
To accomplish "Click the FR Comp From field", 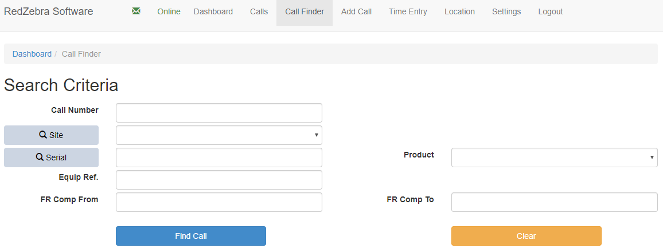I will pos(219,202).
